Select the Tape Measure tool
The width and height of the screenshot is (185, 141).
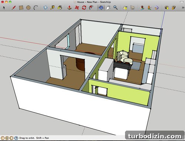coord(53,8)
